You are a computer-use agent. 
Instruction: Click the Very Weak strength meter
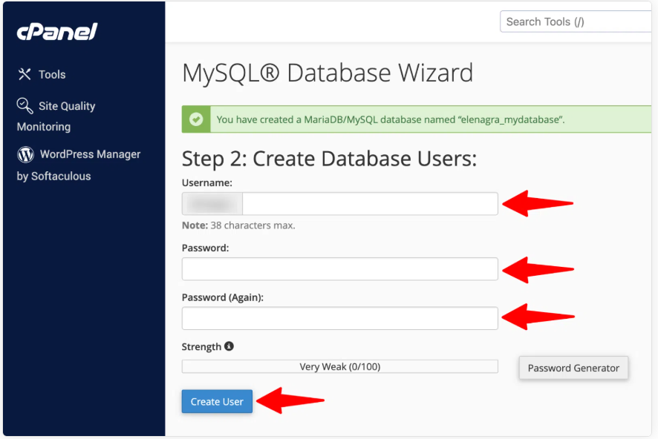pos(340,366)
